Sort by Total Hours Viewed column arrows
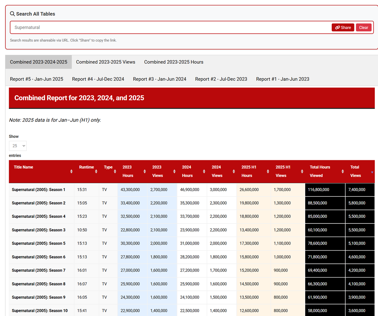The image size is (378, 316). point(342,172)
